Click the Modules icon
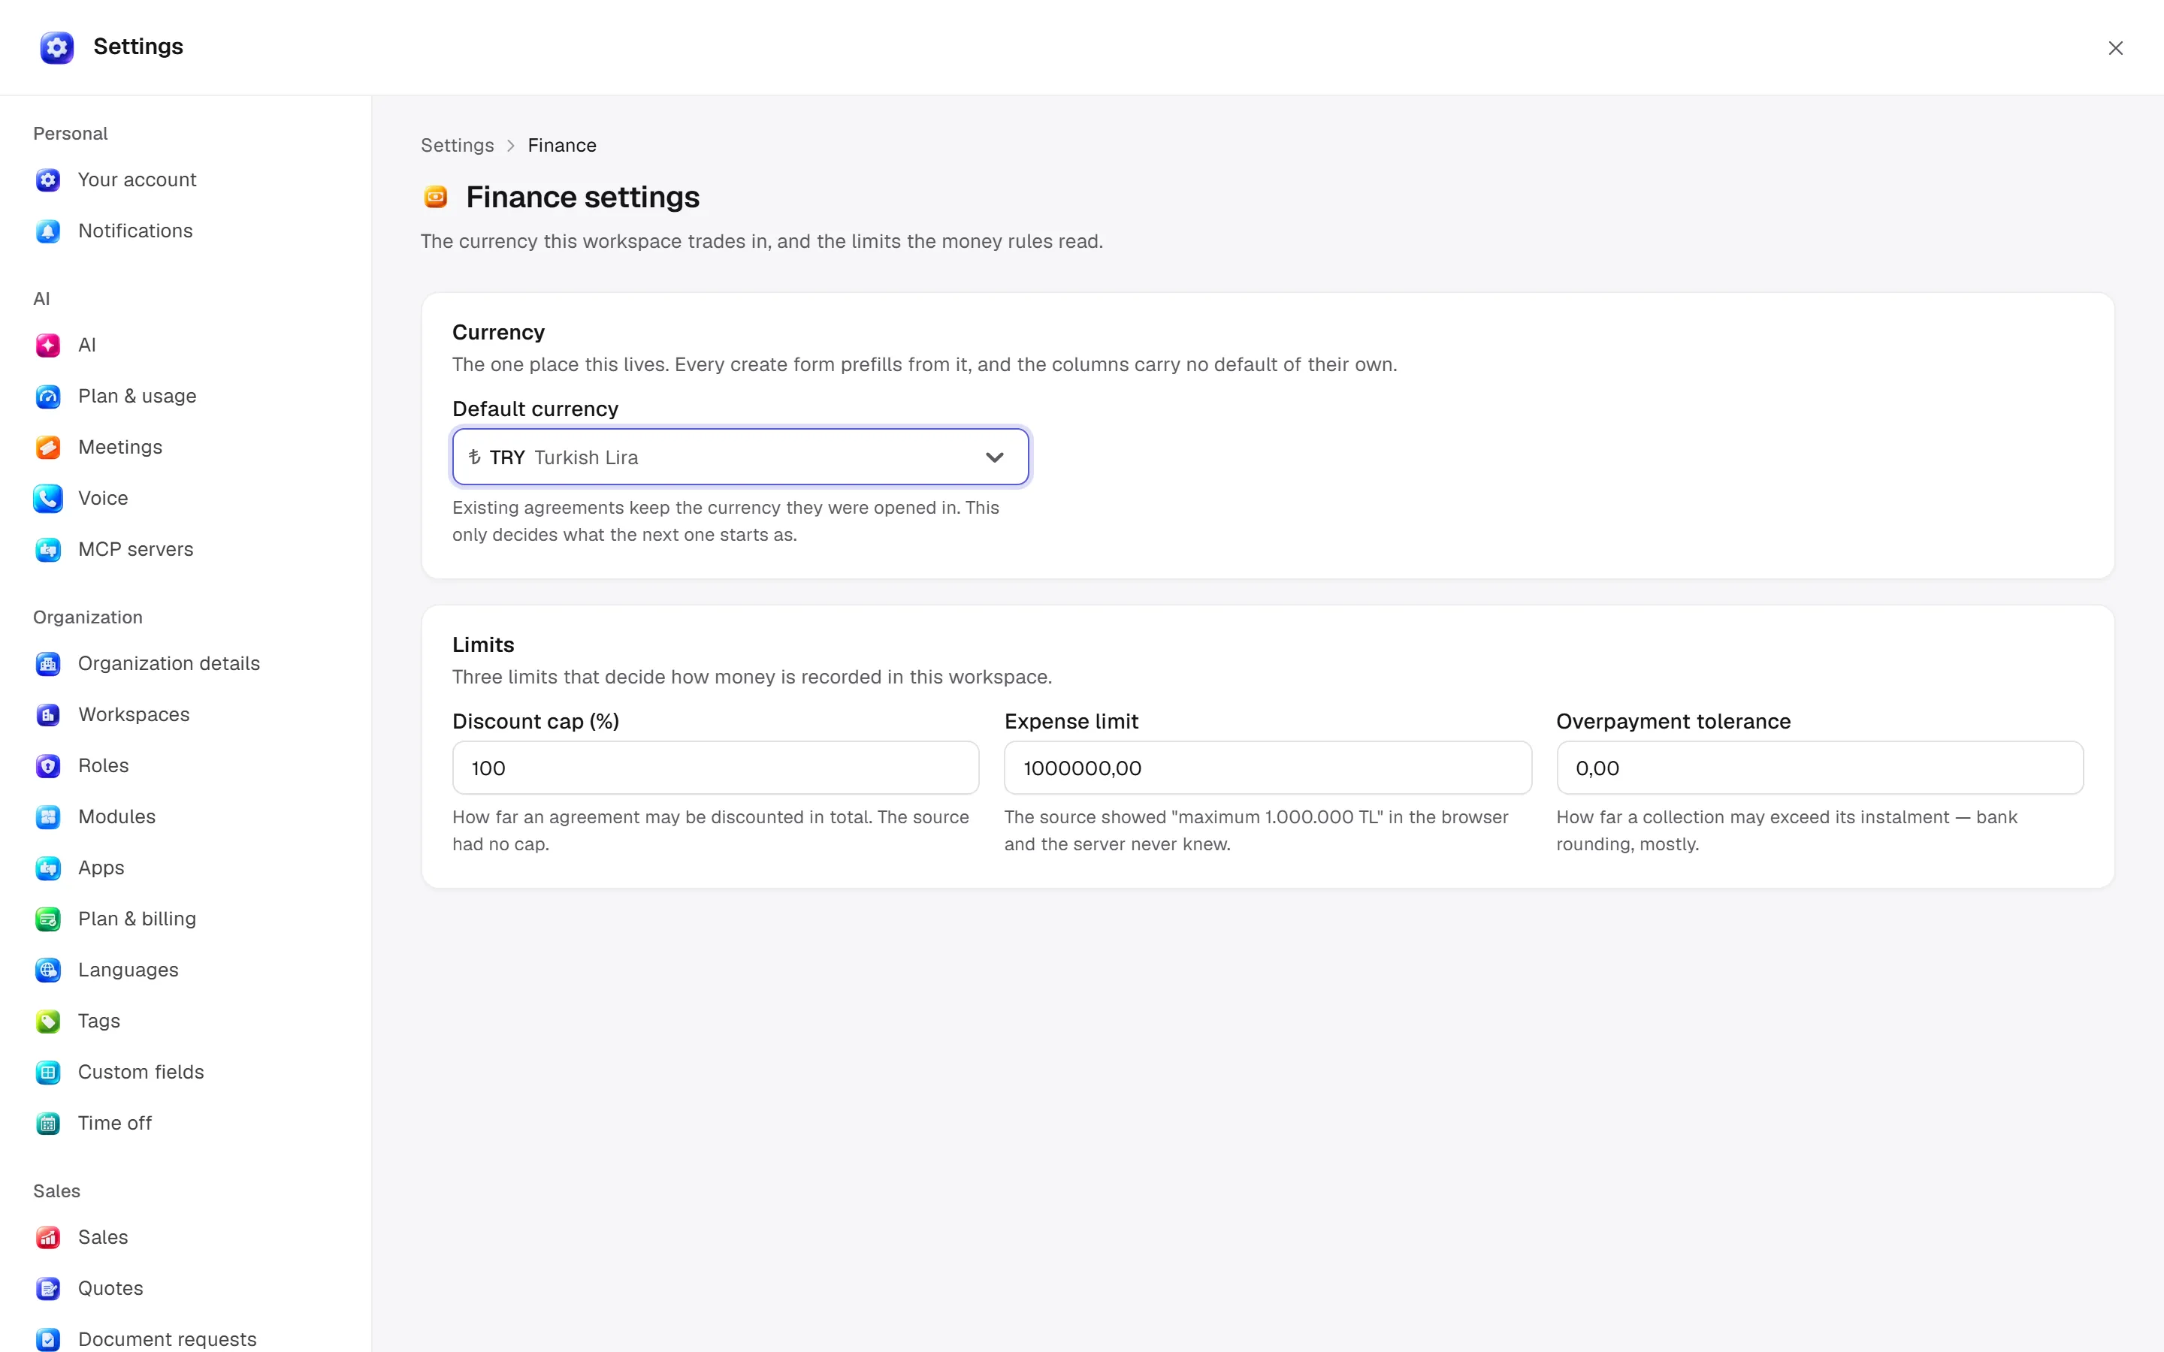 click(x=48, y=816)
